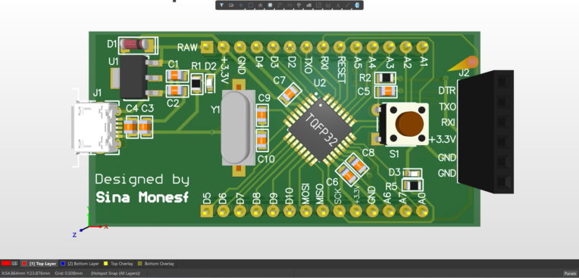Click the 3D globe icon in toolbar
This screenshot has height=278, width=579.
click(357, 5)
